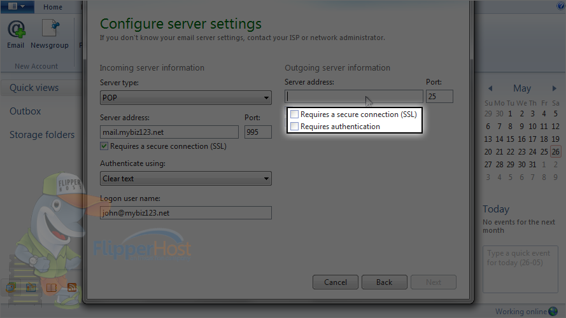Click the Logon user name field
The width and height of the screenshot is (566, 318).
pos(185,212)
